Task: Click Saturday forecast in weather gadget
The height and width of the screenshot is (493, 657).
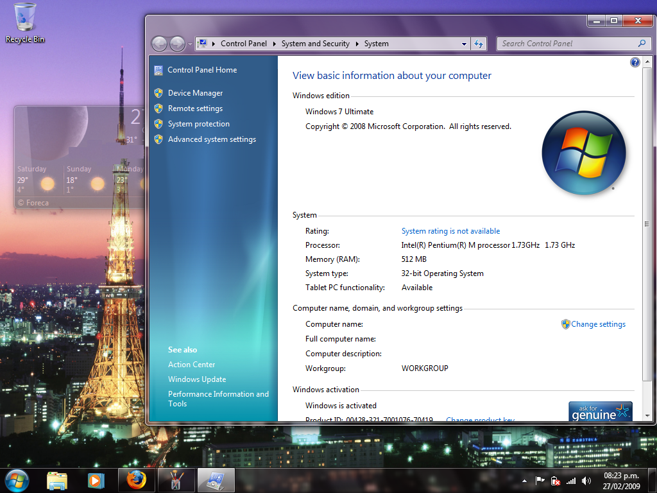Action: pos(37,180)
